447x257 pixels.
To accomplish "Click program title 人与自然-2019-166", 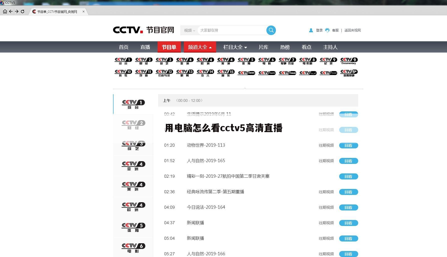I will tap(206, 254).
